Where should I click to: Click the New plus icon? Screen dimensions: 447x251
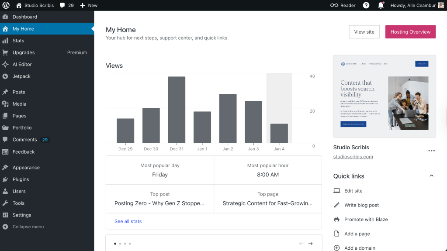(83, 5)
